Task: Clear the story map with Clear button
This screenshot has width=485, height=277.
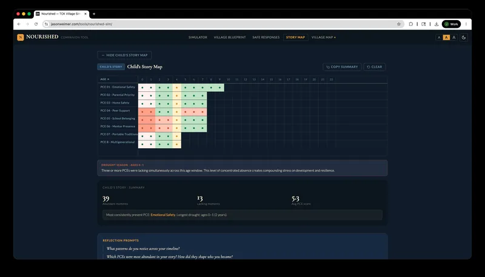Action: pyautogui.click(x=374, y=67)
